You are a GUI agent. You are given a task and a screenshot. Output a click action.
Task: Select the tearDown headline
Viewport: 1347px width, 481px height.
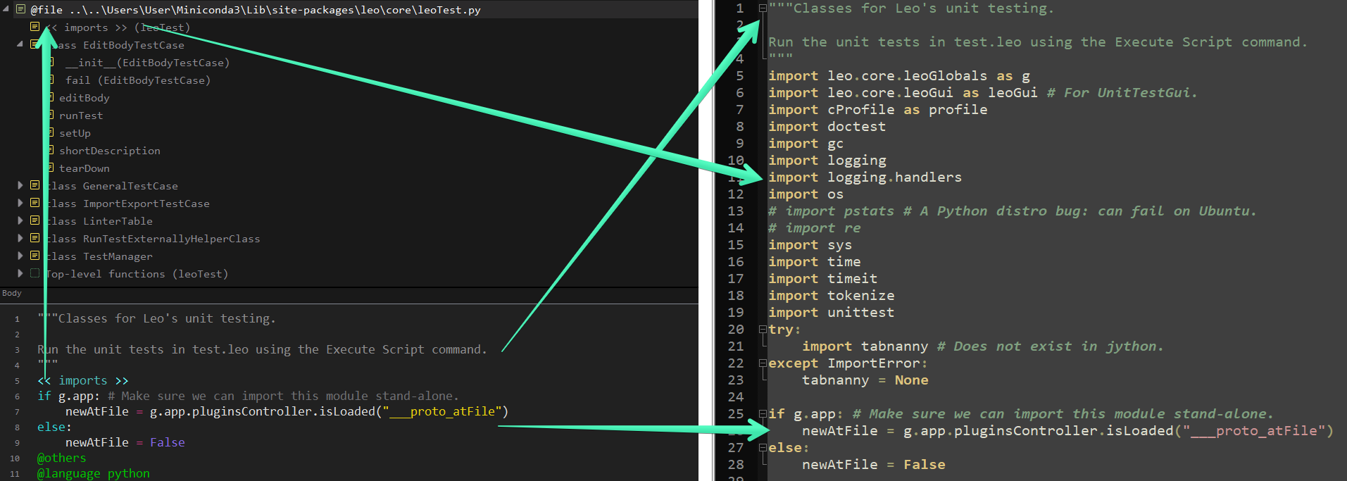pyautogui.click(x=84, y=168)
